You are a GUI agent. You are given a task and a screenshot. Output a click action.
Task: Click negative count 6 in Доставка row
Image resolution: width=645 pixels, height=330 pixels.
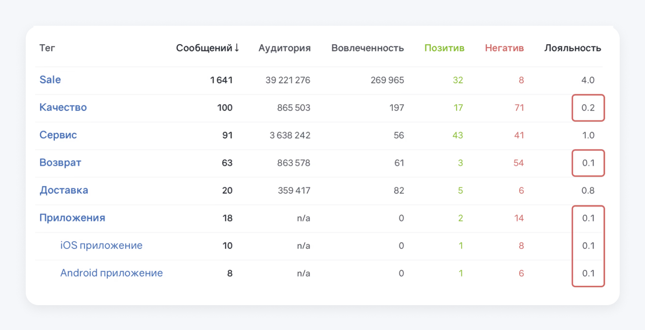(x=521, y=190)
